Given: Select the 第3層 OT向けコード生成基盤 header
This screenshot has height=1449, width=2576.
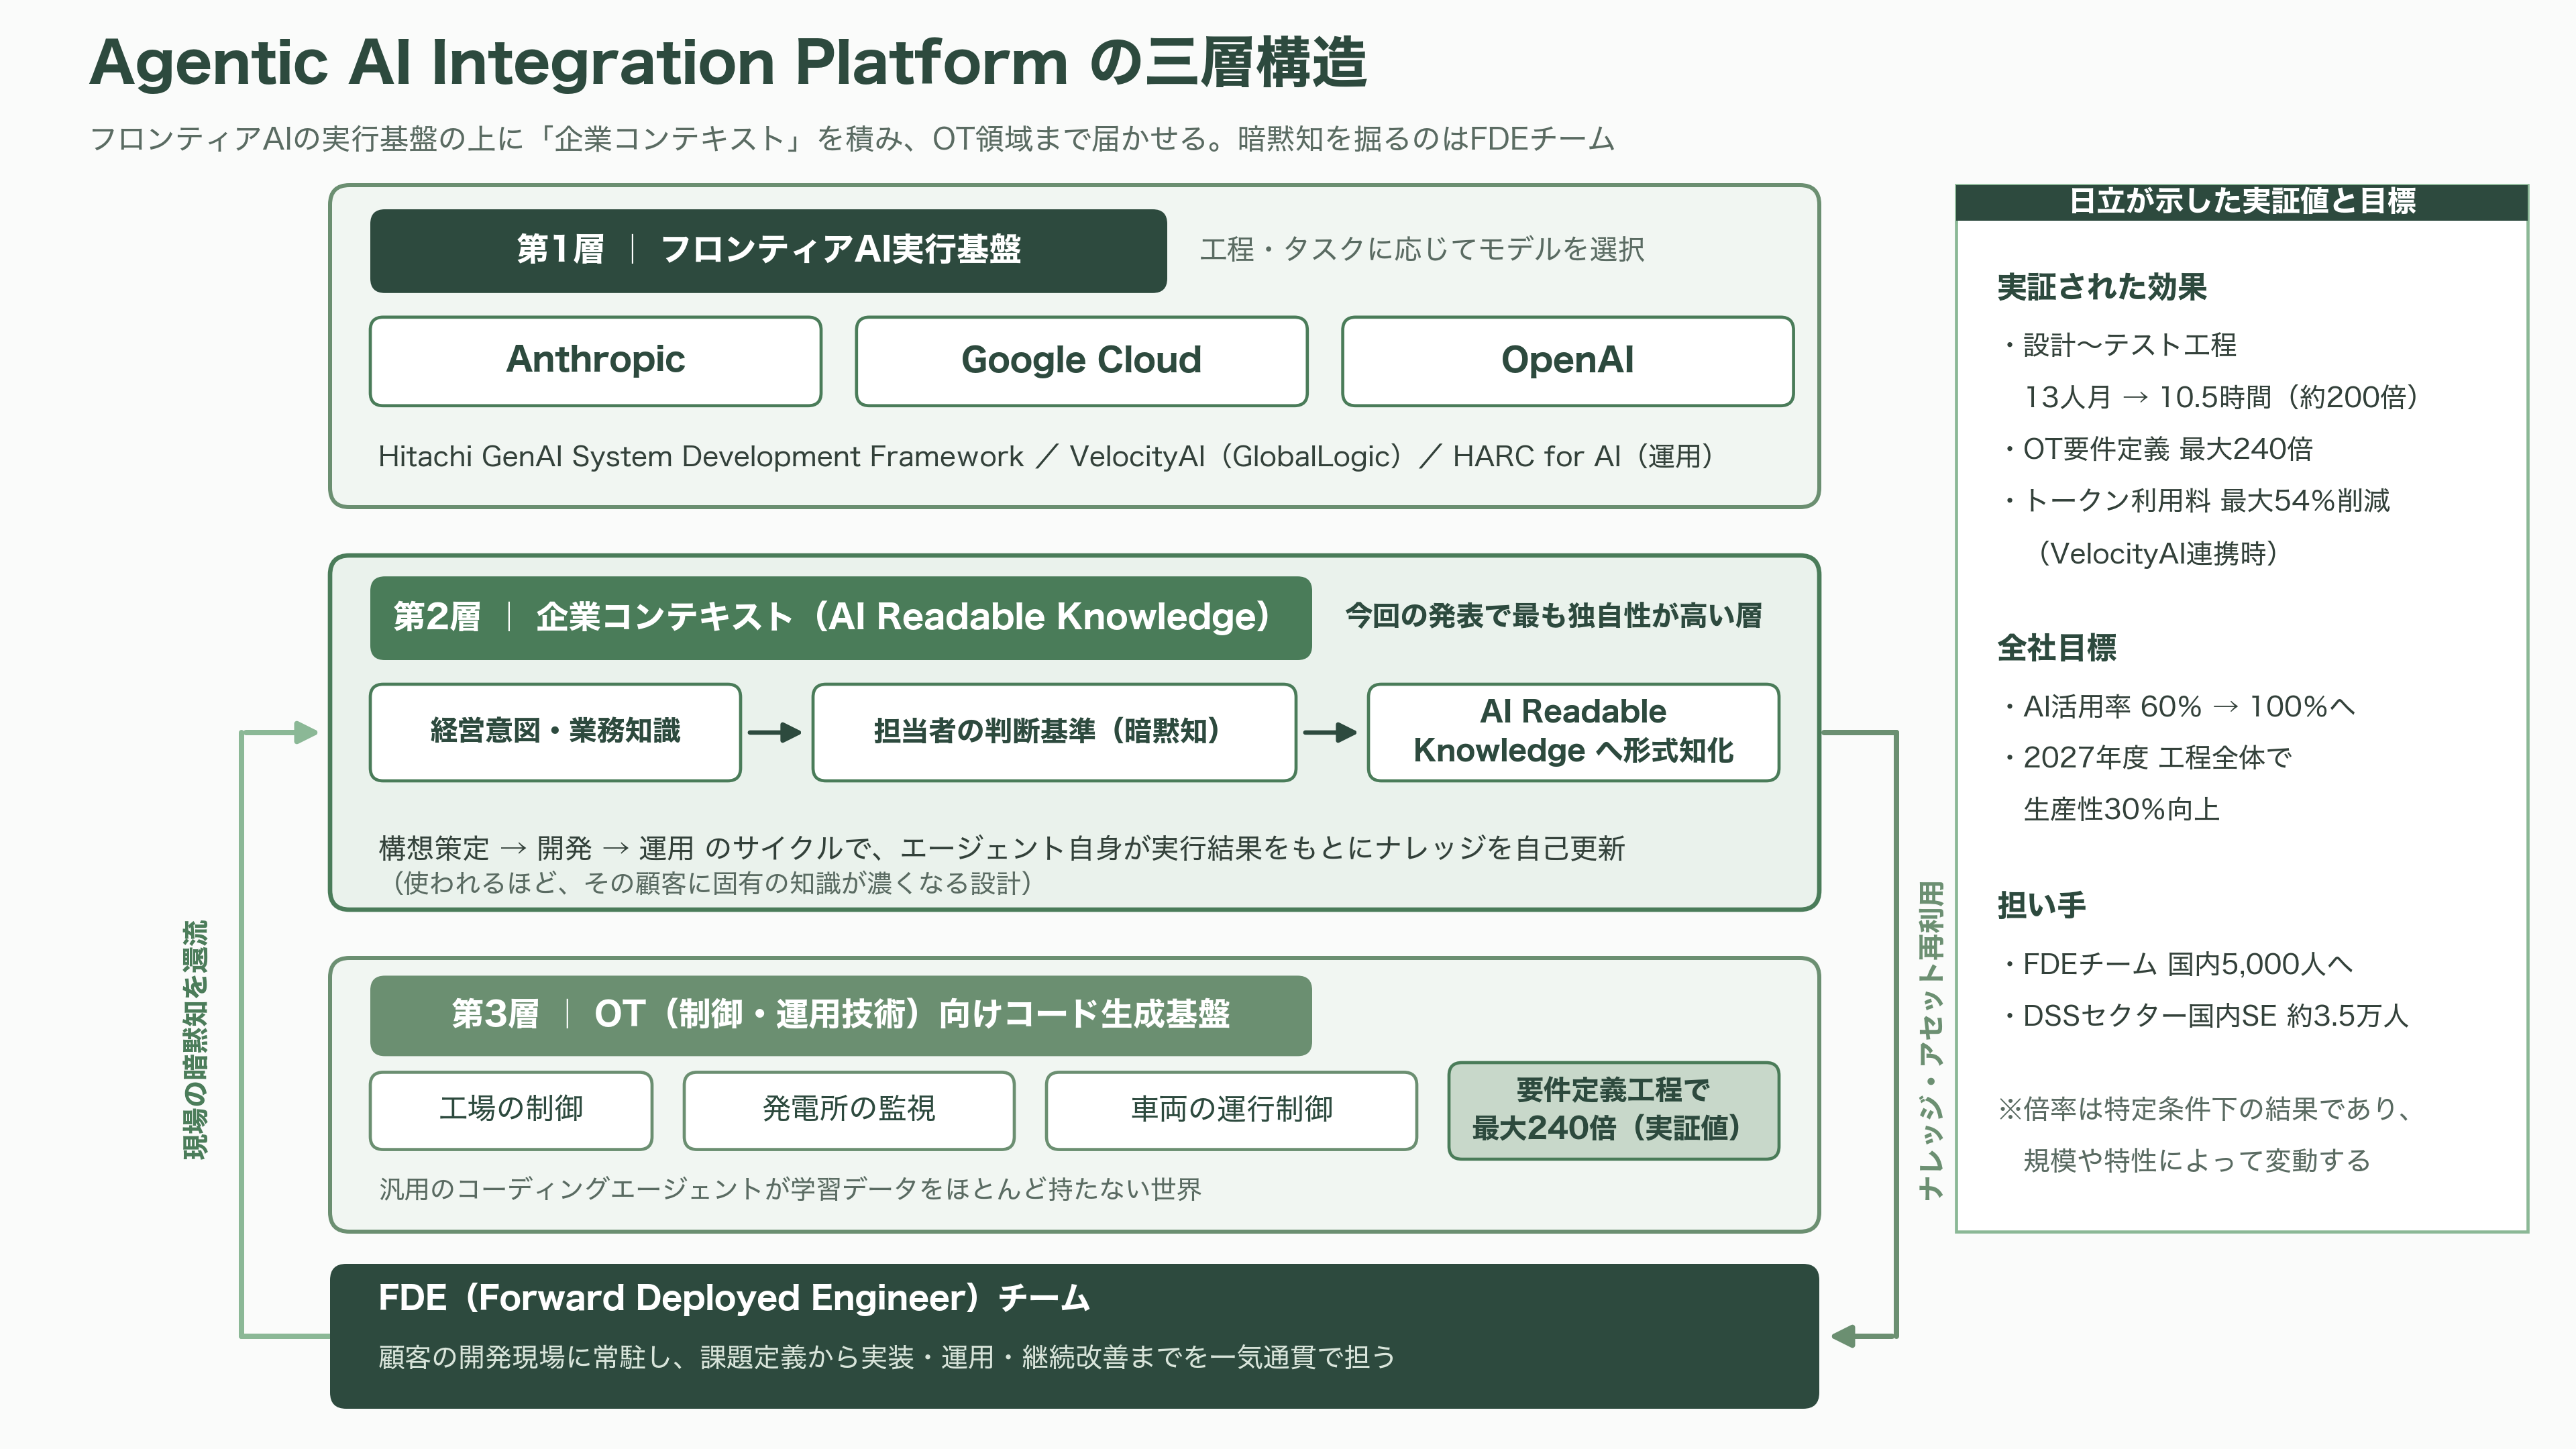Looking at the screenshot, I should tap(840, 1015).
